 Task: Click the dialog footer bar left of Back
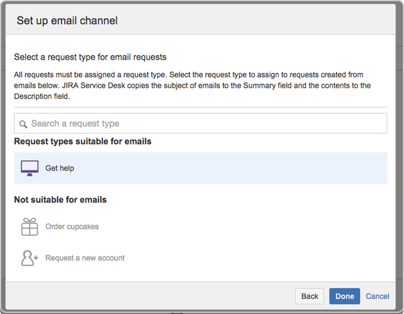tap(149, 296)
